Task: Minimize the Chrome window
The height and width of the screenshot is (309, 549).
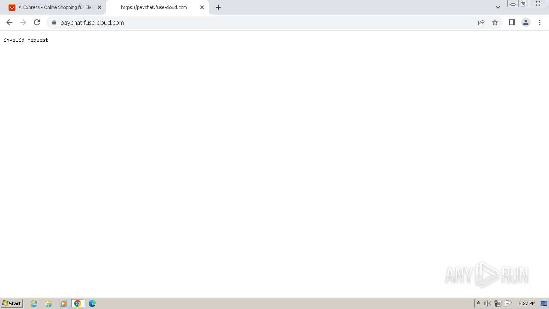Action: tap(513, 4)
